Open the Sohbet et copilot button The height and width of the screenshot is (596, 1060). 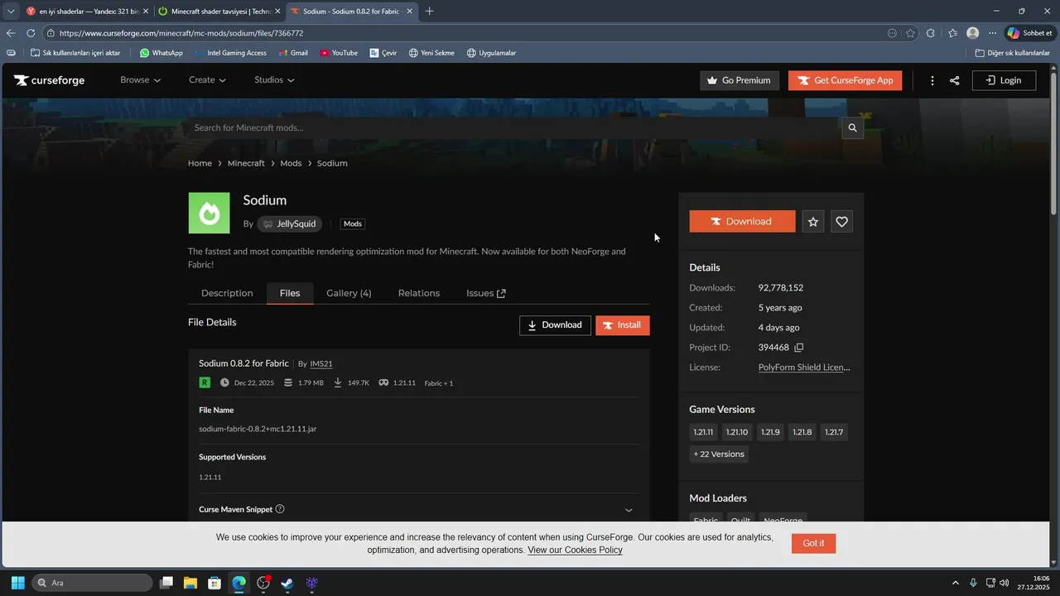pyautogui.click(x=1029, y=33)
